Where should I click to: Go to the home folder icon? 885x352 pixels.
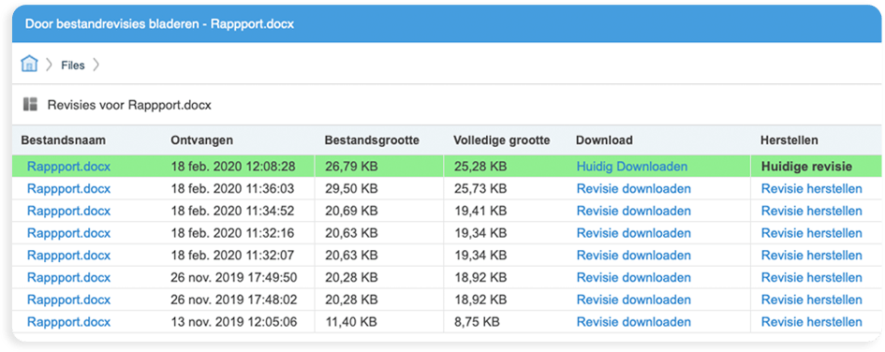[x=29, y=65]
